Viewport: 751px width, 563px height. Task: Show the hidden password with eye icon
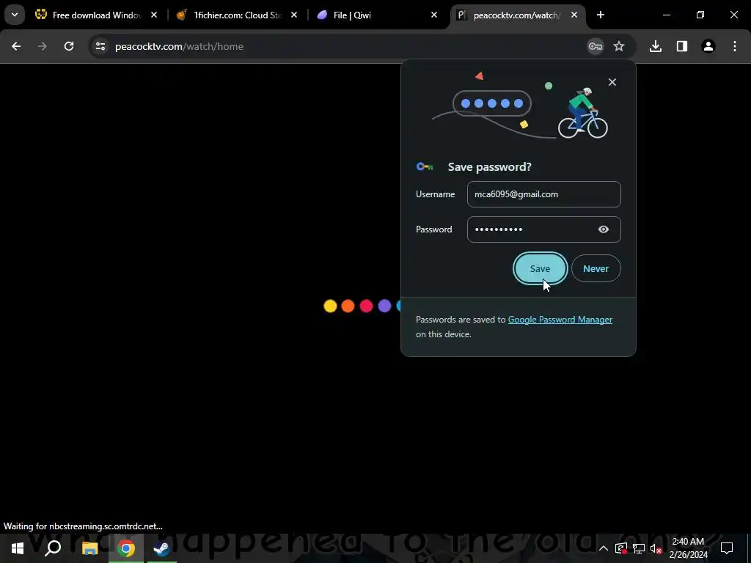click(604, 229)
